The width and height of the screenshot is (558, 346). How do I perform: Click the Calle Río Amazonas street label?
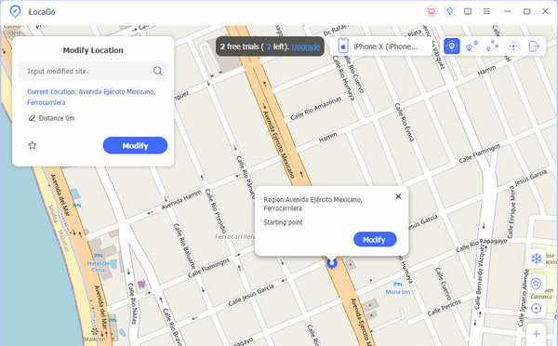click(316, 108)
